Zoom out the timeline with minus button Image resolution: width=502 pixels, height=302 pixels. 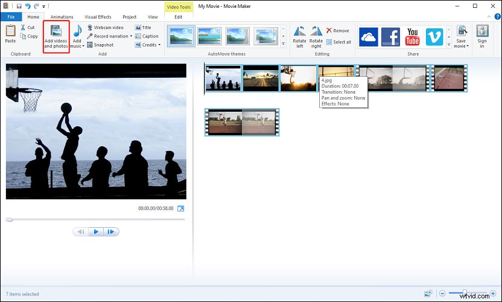coord(442,293)
